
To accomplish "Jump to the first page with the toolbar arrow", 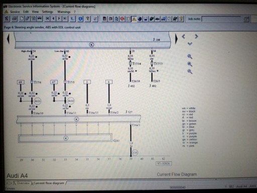I will click(x=47, y=19).
